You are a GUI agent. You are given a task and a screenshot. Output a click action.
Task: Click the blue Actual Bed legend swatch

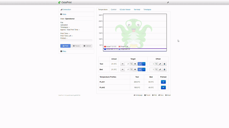[x=105, y=49]
